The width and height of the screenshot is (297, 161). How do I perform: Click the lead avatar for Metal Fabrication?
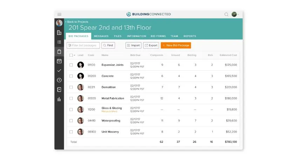point(81,98)
